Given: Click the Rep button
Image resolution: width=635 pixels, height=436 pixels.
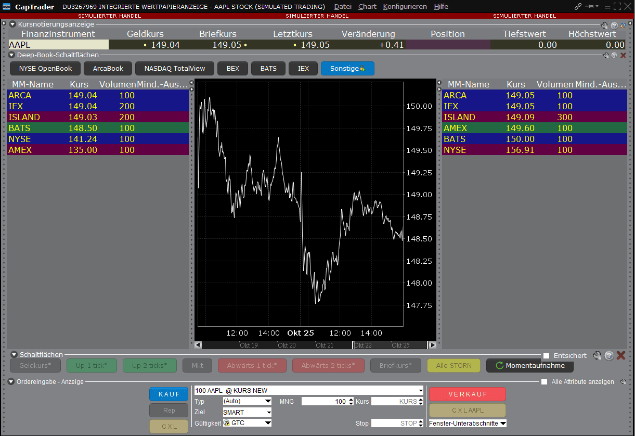Looking at the screenshot, I should pyautogui.click(x=169, y=410).
